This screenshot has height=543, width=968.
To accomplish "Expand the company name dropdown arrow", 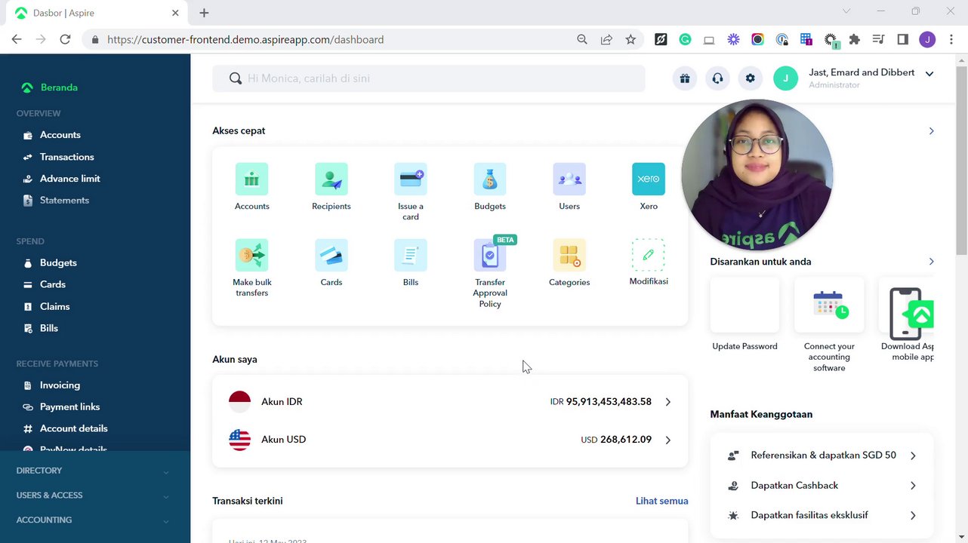I will [929, 73].
